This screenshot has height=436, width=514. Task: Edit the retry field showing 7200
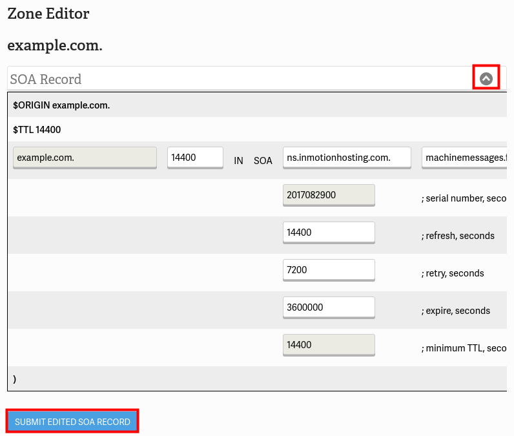click(x=329, y=269)
